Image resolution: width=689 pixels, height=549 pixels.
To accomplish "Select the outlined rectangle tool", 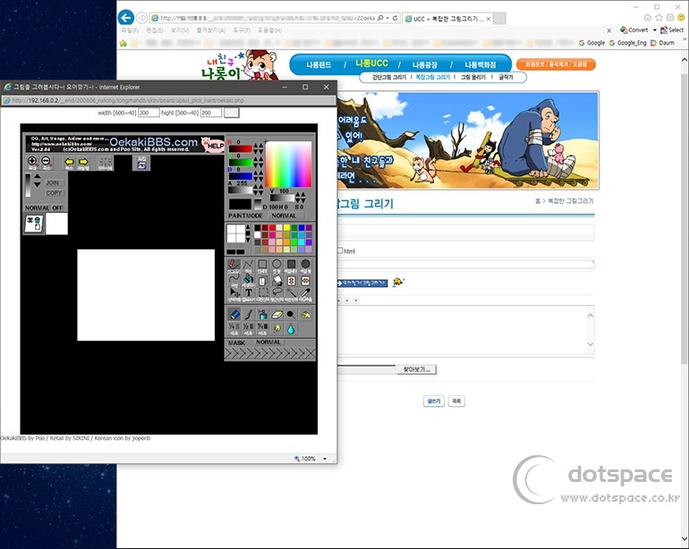I will [262, 266].
